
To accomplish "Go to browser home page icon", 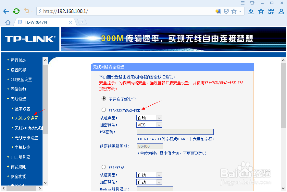I will [x=8, y=22].
